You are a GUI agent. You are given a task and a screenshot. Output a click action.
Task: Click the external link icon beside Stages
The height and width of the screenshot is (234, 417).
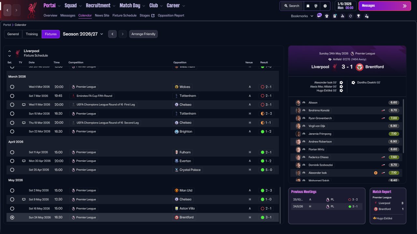153,15
